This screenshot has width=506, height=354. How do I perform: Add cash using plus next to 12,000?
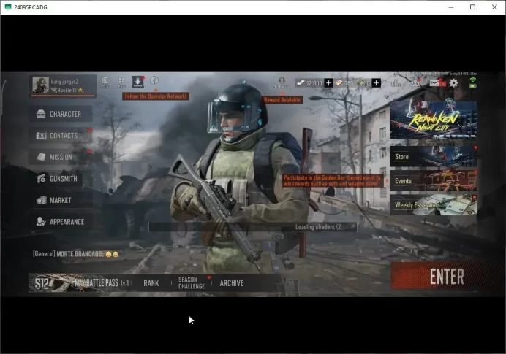tap(328, 83)
